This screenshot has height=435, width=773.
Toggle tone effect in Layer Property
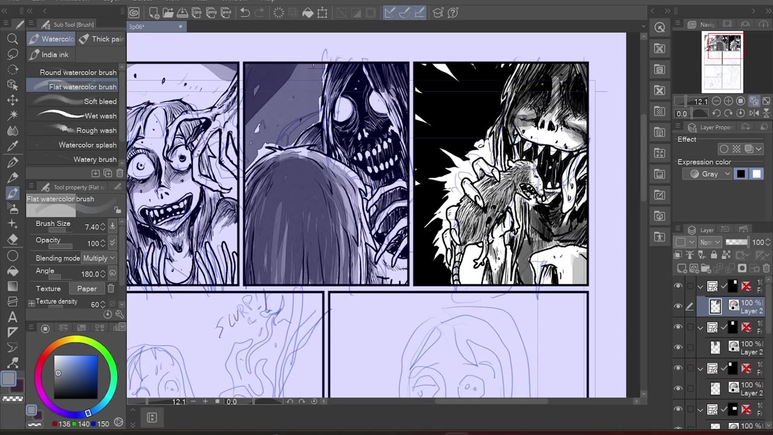click(x=736, y=149)
